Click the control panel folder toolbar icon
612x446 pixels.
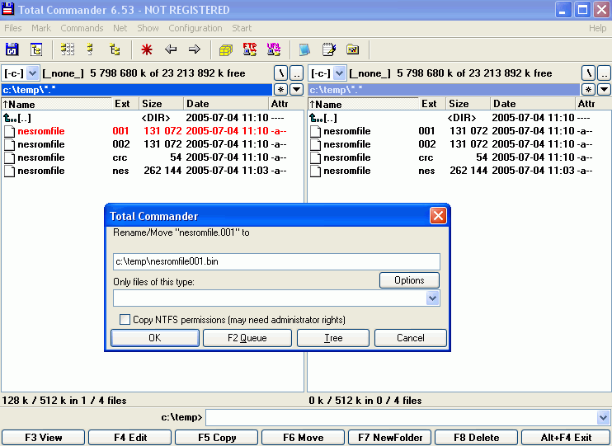[x=352, y=49]
